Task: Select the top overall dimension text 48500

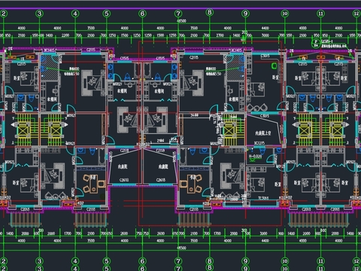Action: tap(181, 21)
